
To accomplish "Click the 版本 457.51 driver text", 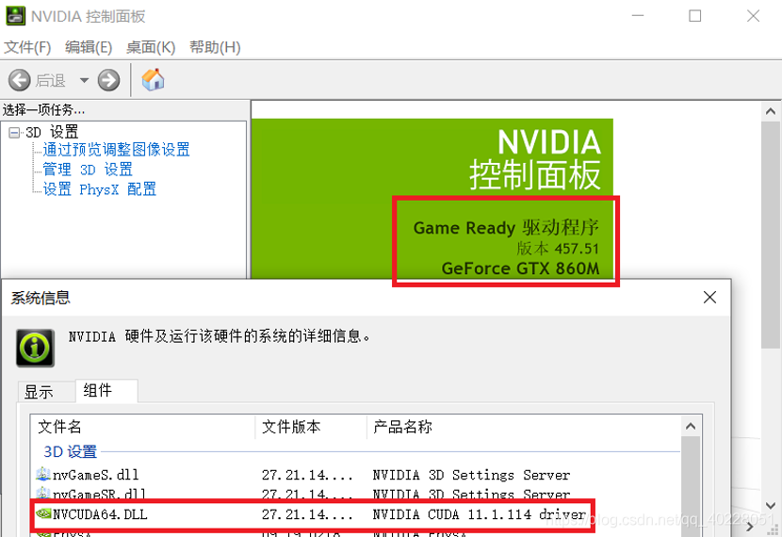I will tap(558, 248).
